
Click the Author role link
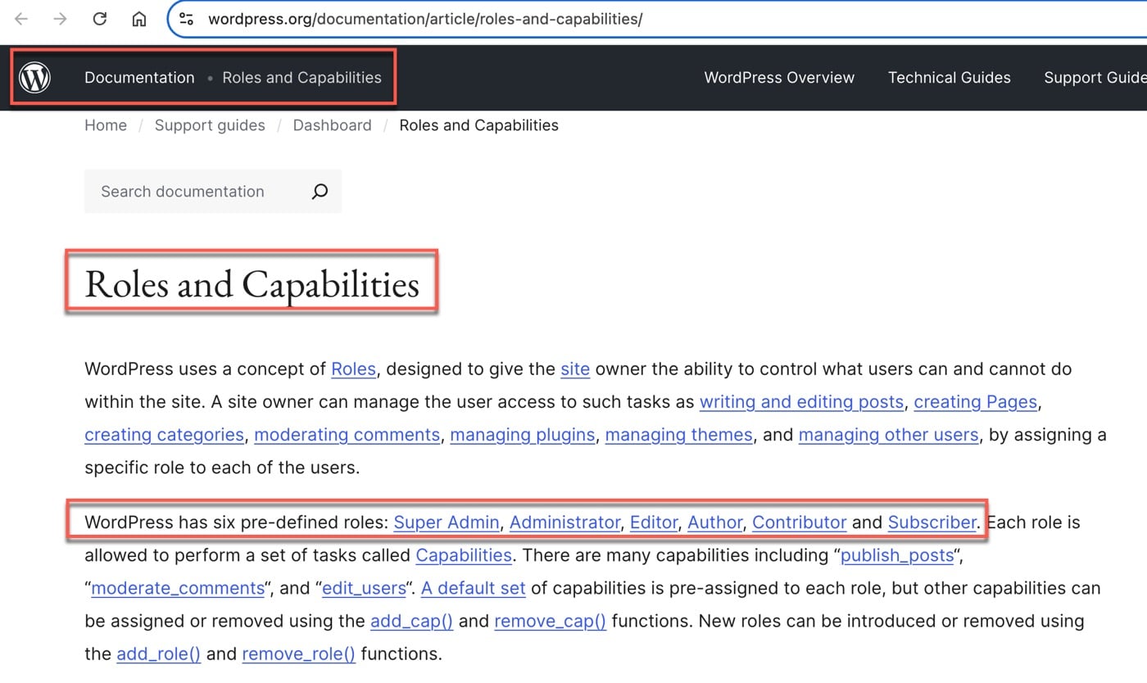pyautogui.click(x=714, y=522)
